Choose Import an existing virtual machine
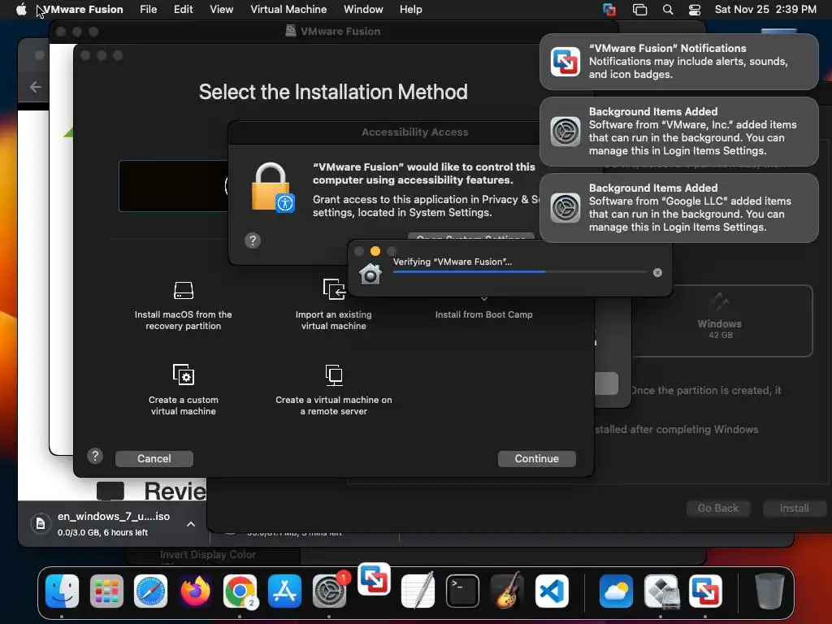 (334, 305)
